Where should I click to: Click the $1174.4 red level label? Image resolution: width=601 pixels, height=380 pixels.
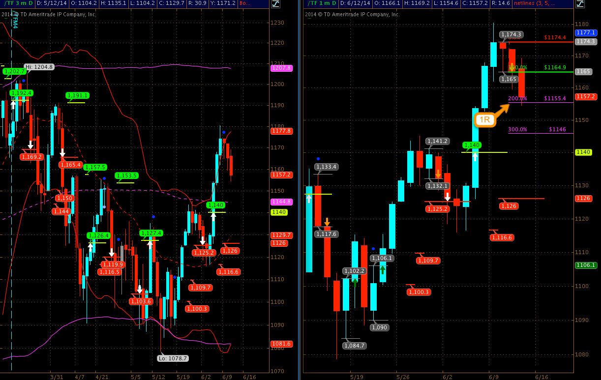(555, 37)
